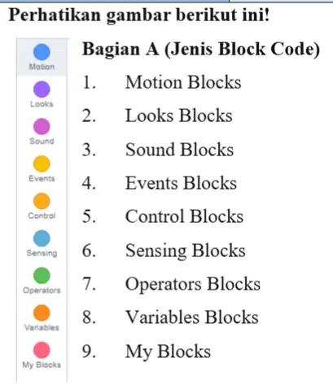The image size is (333, 384).
Task: Click the 'Perhatikan gambar berikut ini!' heading
Action: pyautogui.click(x=139, y=15)
